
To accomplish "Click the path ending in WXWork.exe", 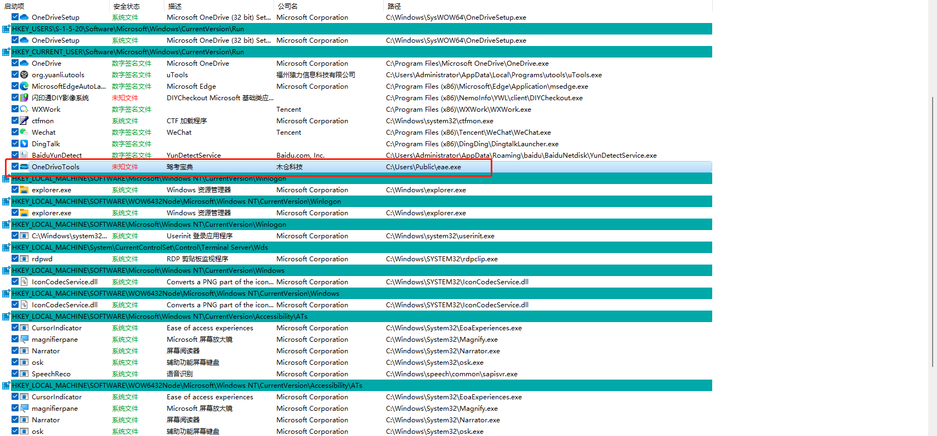I will [x=458, y=110].
